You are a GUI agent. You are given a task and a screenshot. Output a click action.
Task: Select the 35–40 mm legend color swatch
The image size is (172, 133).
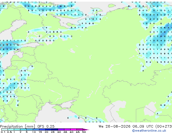(x=67, y=129)
